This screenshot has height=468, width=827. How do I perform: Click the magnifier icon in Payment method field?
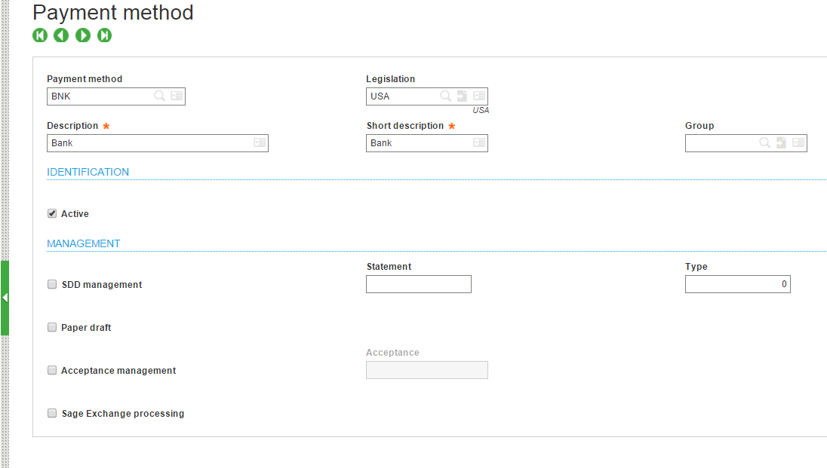tap(160, 96)
